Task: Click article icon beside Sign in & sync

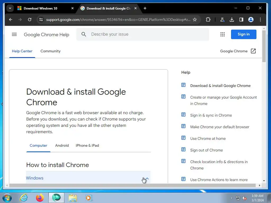Action: point(183,115)
